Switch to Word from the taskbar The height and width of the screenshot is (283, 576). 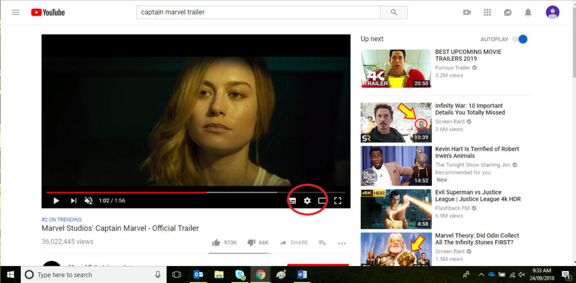point(302,275)
